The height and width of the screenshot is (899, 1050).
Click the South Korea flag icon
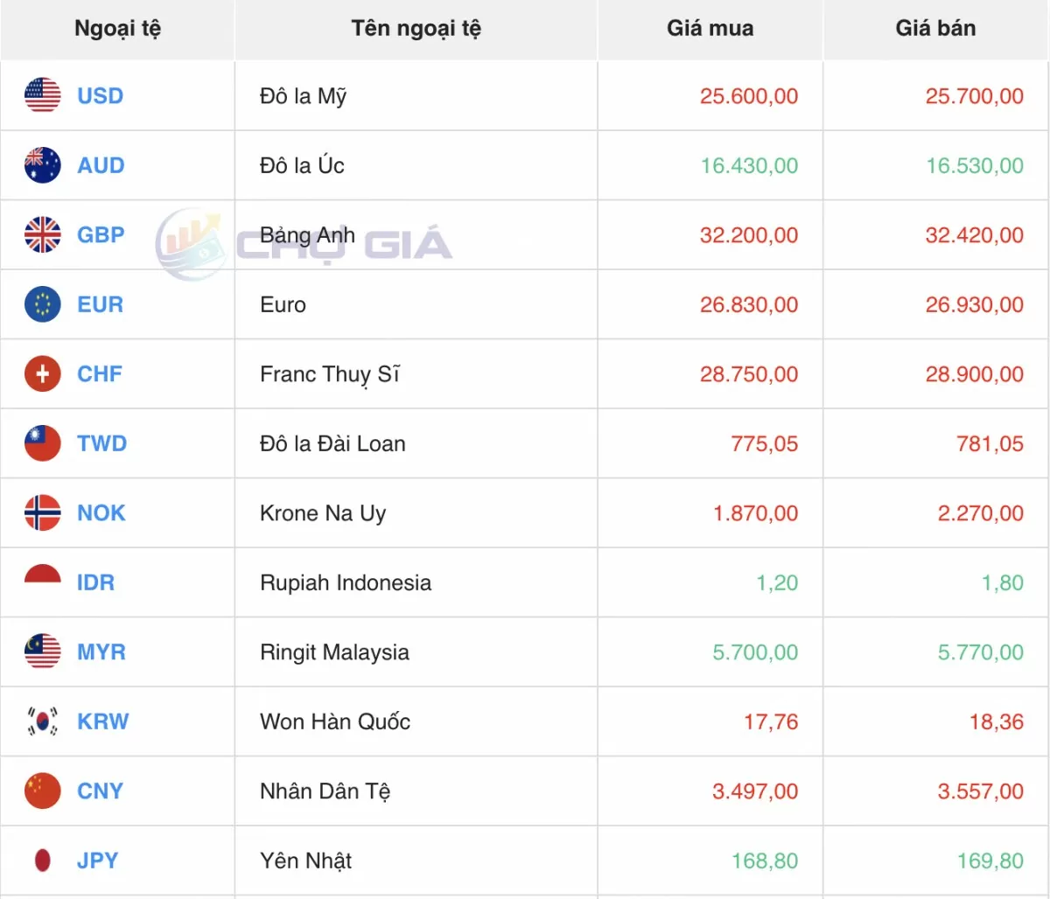coord(42,721)
